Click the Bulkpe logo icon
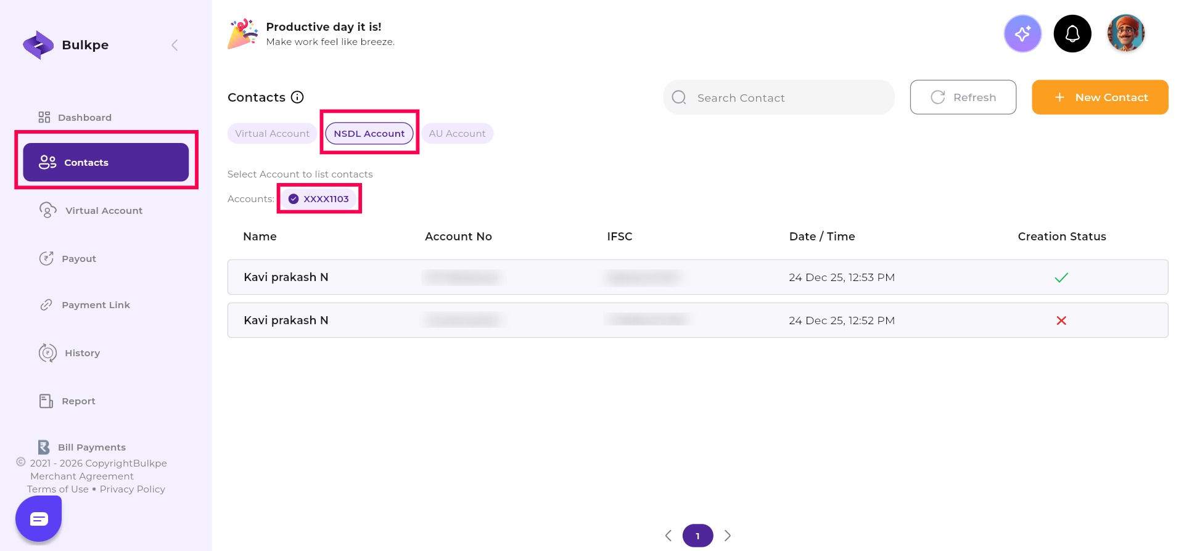This screenshot has width=1184, height=551. (38, 45)
